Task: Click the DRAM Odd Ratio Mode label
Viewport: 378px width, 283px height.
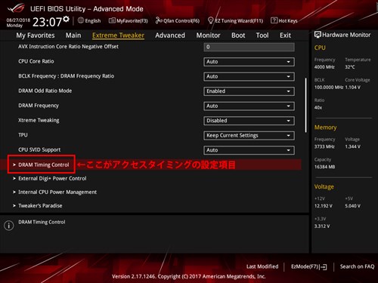Action: coord(45,91)
